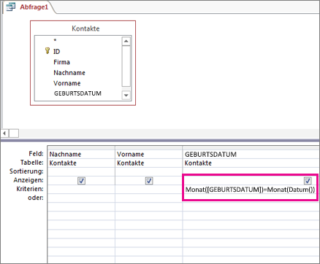
Task: Click the oder cell under Vorname
Action: 148,198
